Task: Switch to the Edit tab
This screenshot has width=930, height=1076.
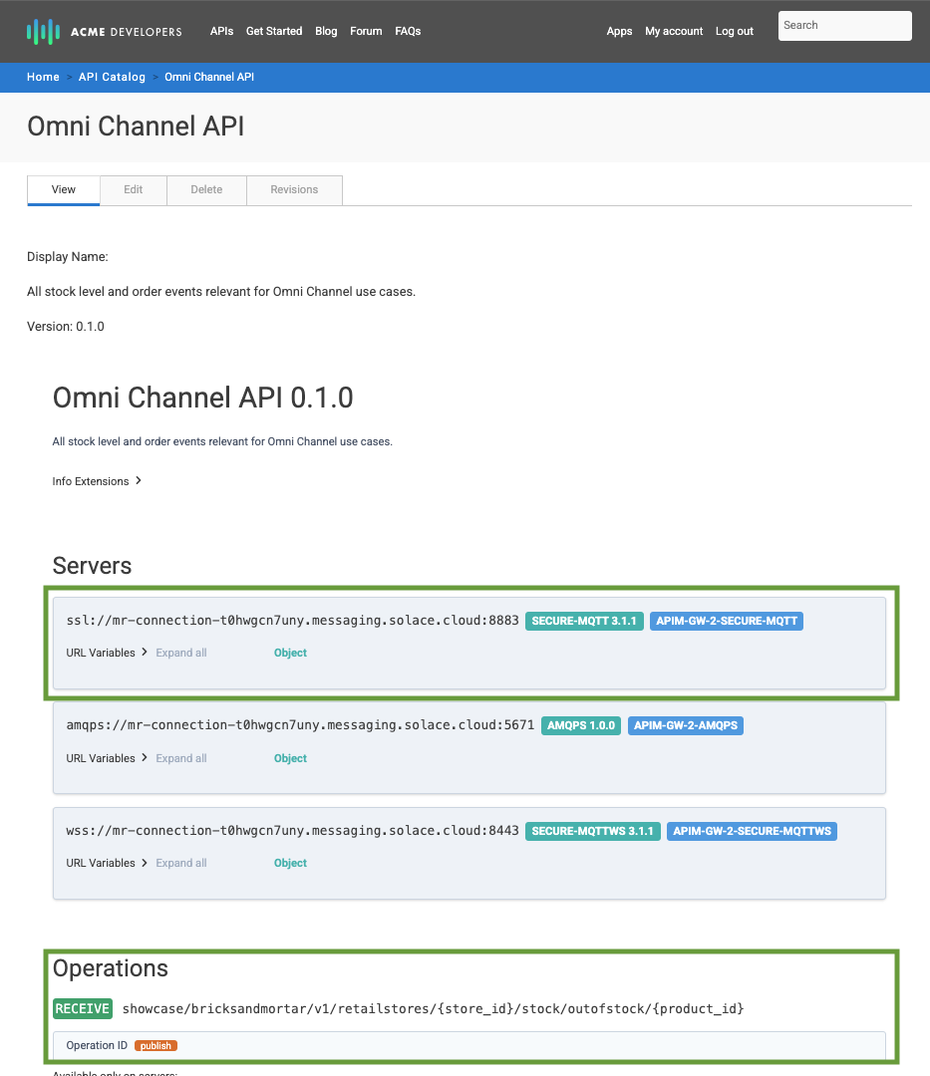Action: pyautogui.click(x=133, y=189)
